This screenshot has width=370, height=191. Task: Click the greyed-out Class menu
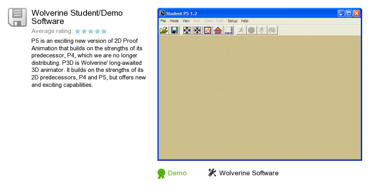point(208,21)
